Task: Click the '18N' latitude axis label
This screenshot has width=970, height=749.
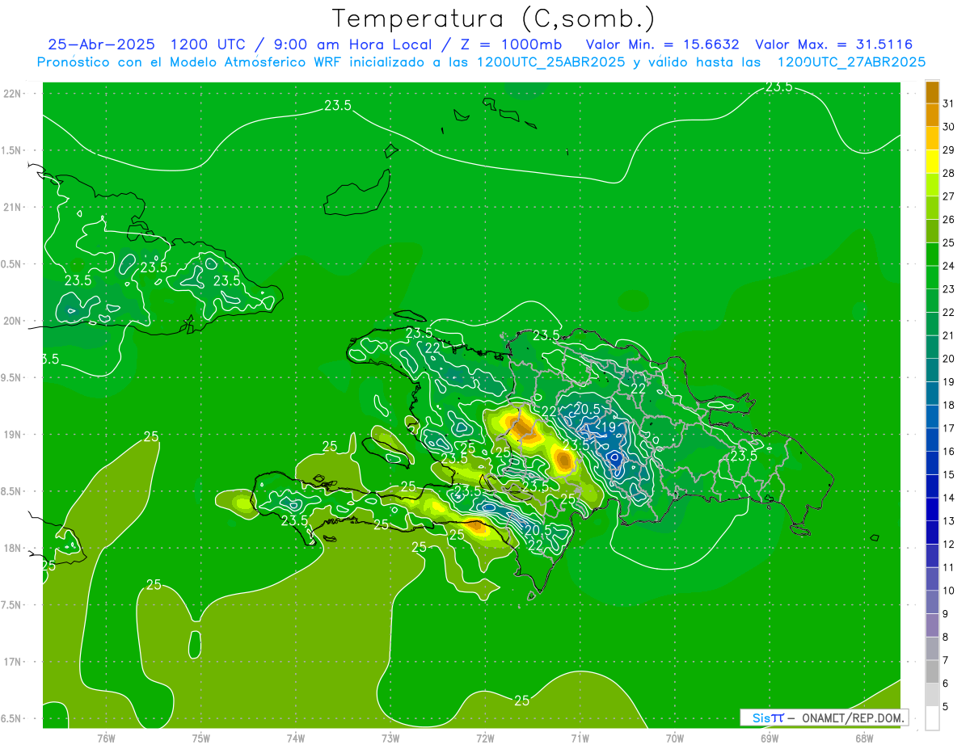Action: (x=12, y=548)
